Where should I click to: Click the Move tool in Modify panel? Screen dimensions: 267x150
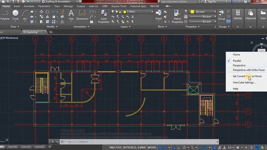[41, 12]
